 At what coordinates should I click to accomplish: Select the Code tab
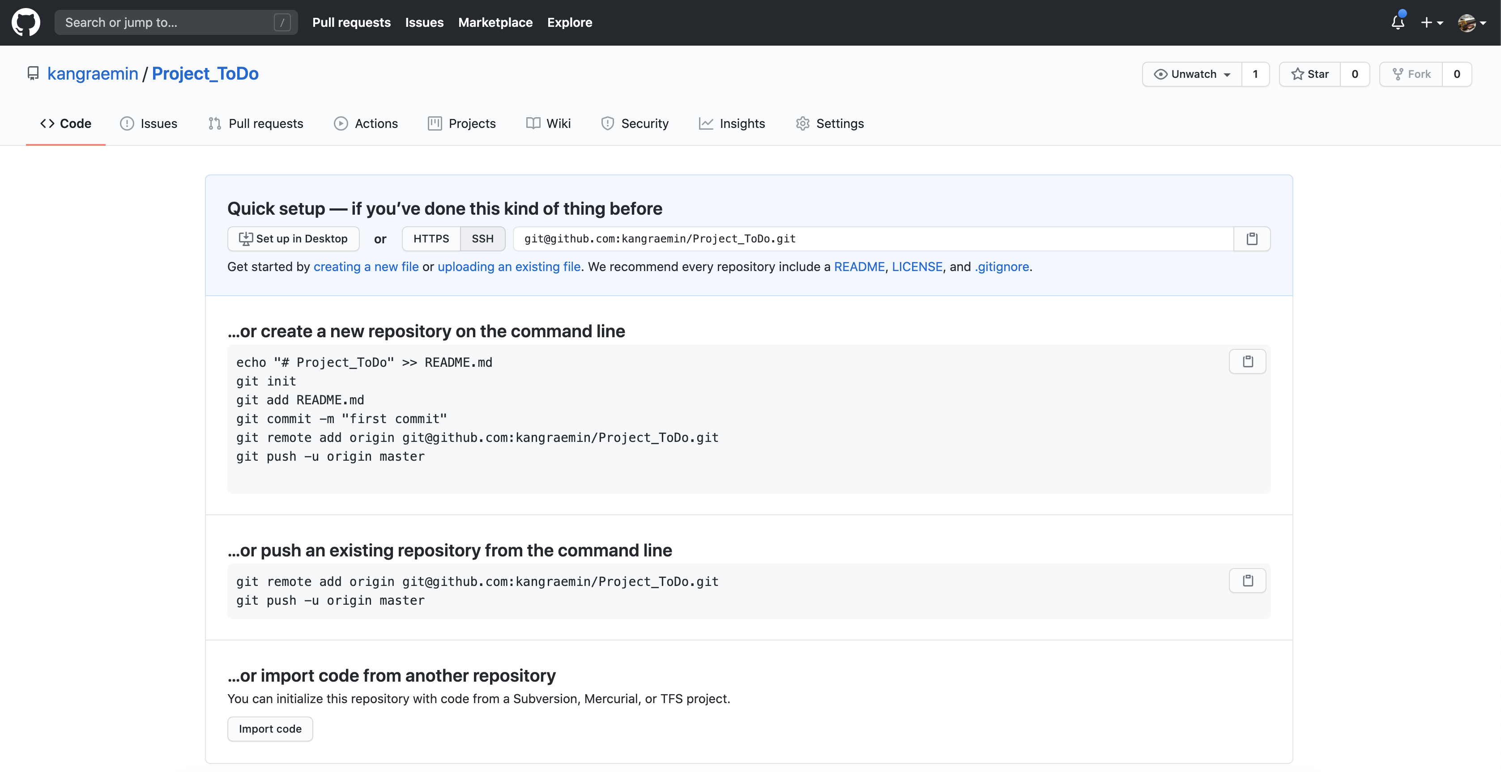tap(66, 123)
